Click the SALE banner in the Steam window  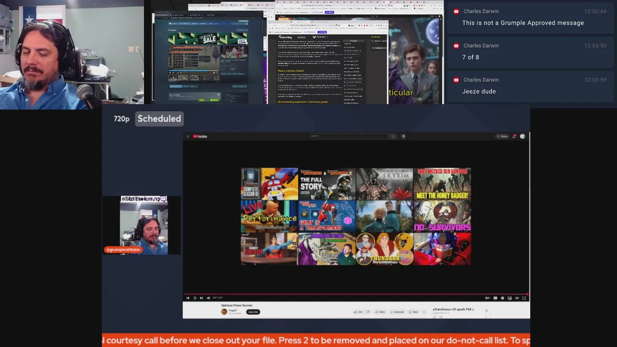(208, 39)
